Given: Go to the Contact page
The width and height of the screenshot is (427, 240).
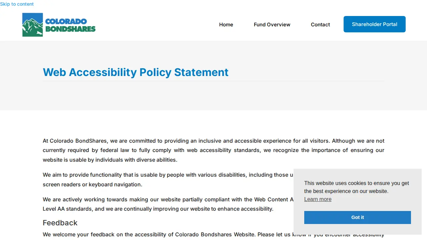Looking at the screenshot, I should click(x=320, y=25).
